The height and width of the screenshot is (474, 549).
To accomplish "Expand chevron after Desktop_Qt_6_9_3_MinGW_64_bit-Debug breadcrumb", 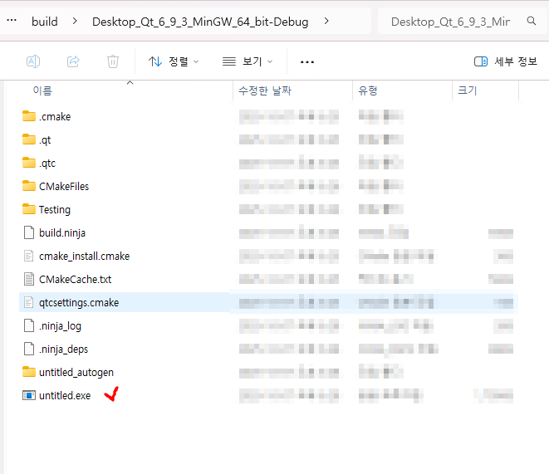I will click(x=325, y=22).
